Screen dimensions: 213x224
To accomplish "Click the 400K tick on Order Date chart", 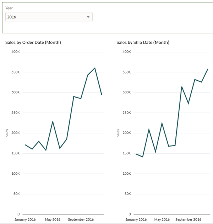I will pyautogui.click(x=16, y=52).
